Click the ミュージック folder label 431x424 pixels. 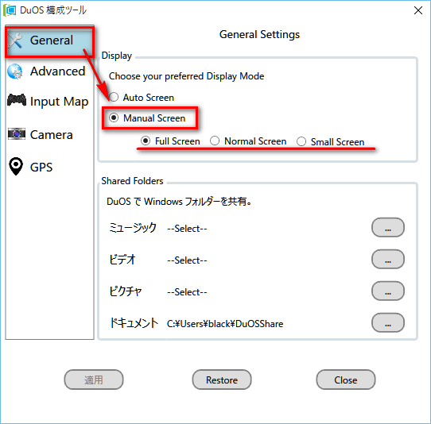[x=133, y=228]
